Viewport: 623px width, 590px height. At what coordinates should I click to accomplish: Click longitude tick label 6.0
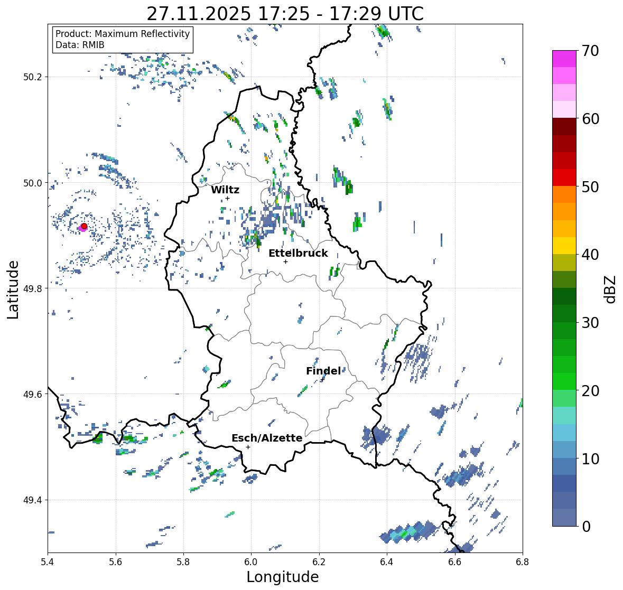coord(251,562)
